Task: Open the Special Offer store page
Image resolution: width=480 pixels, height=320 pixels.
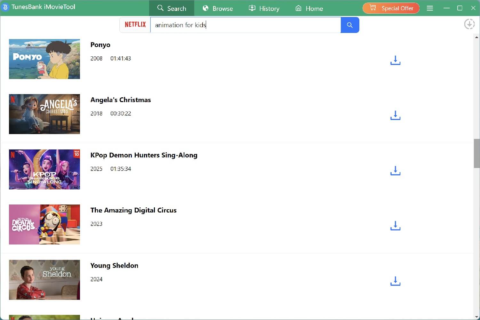Action: tap(391, 8)
